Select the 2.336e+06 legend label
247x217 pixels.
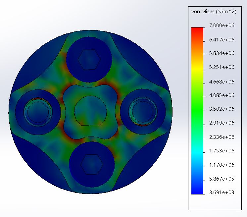[222, 137]
